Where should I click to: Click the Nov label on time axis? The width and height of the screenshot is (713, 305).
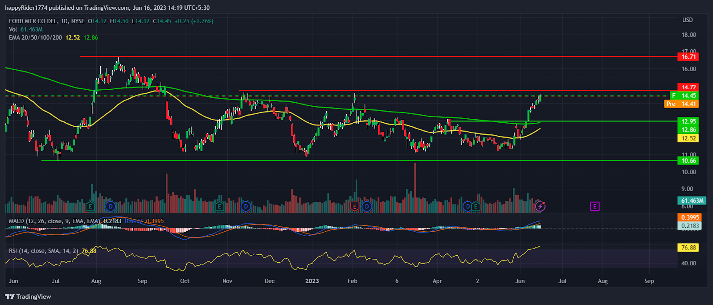pyautogui.click(x=227, y=281)
